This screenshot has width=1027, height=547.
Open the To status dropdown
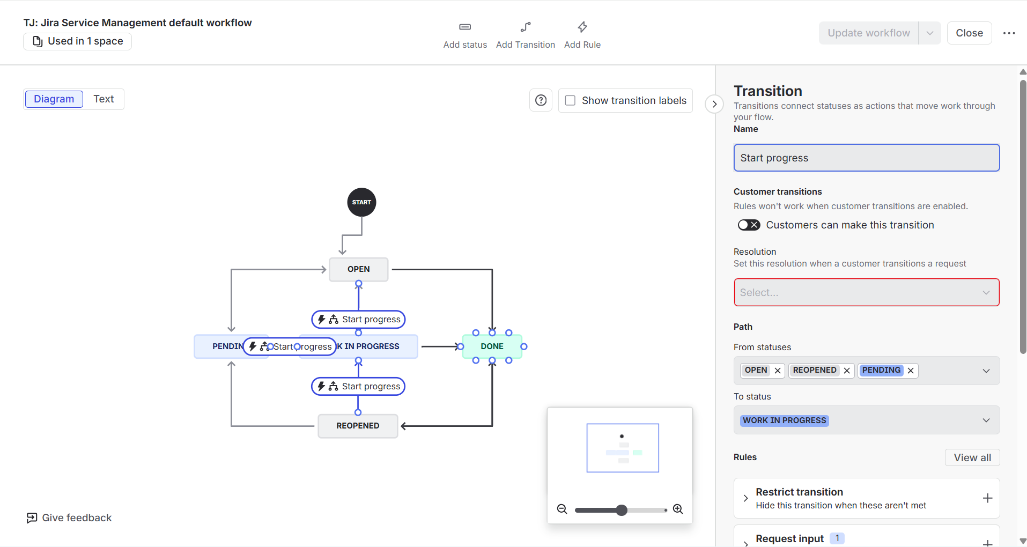point(867,420)
